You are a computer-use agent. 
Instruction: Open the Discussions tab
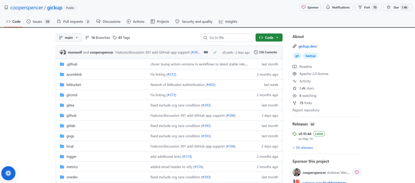coord(108,22)
